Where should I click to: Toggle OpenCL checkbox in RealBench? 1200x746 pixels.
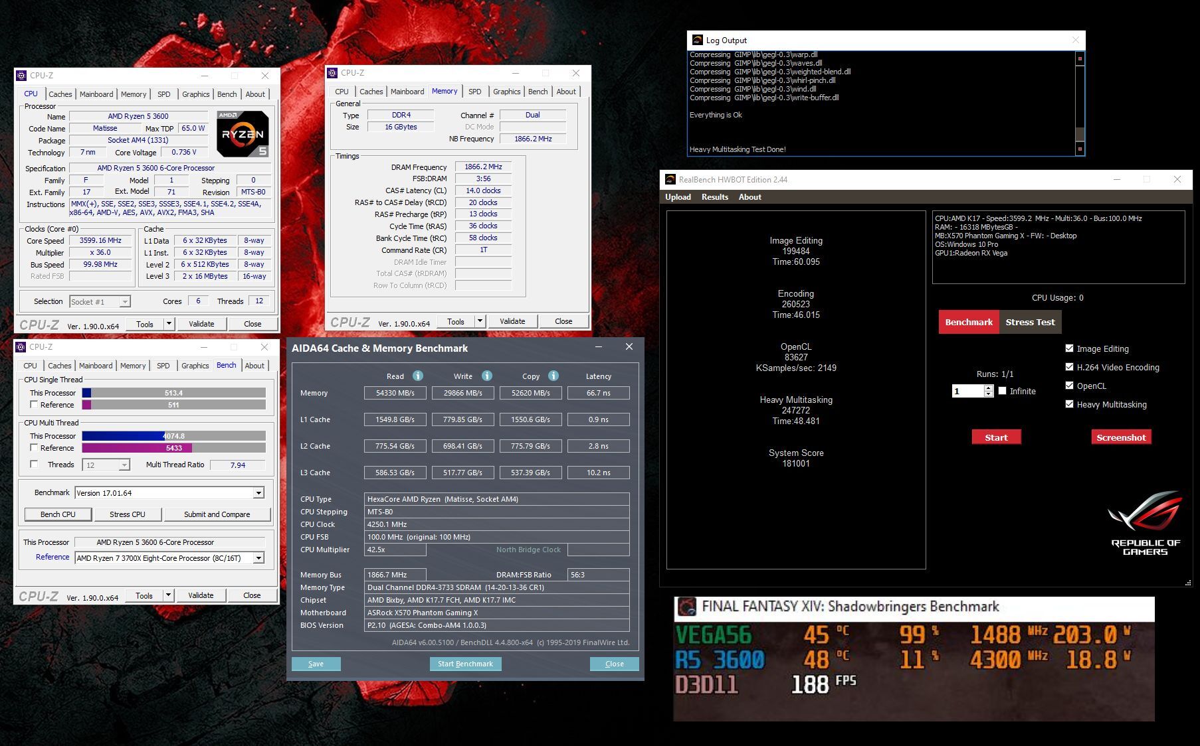(x=1069, y=385)
